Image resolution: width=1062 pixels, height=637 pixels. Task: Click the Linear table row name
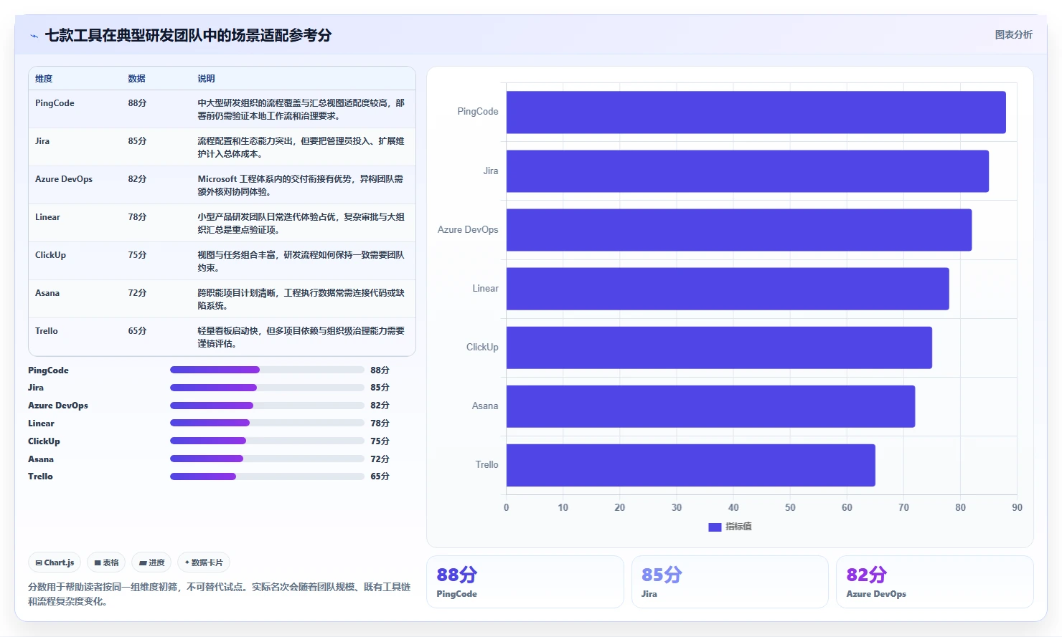(x=47, y=217)
